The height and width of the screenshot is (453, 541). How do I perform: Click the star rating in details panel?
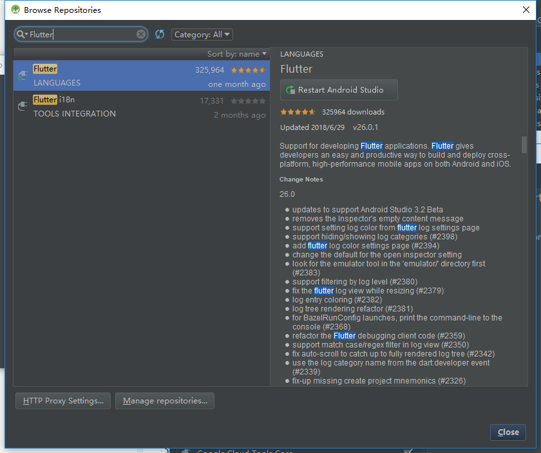[x=298, y=112]
